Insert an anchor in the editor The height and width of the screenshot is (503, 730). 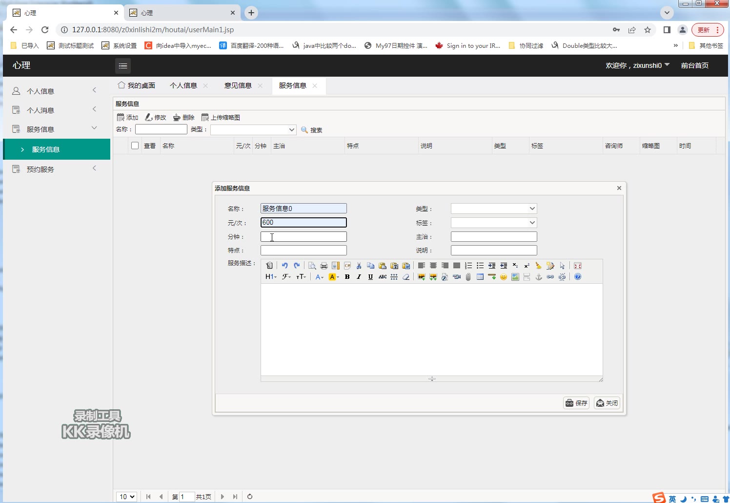538,277
